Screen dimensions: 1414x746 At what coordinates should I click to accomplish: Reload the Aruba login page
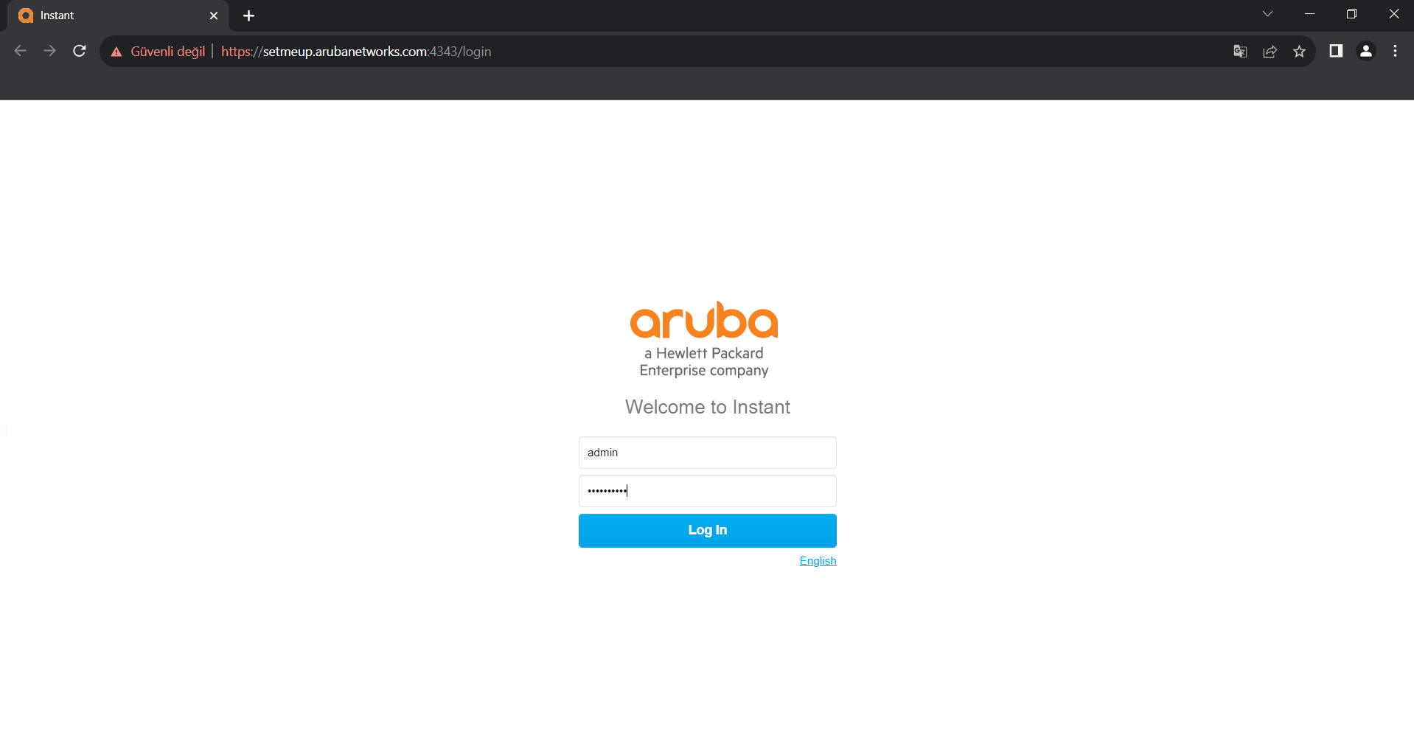click(x=80, y=51)
